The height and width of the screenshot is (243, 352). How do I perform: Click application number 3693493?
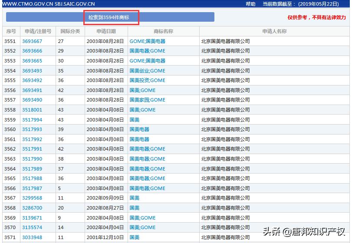click(x=32, y=71)
